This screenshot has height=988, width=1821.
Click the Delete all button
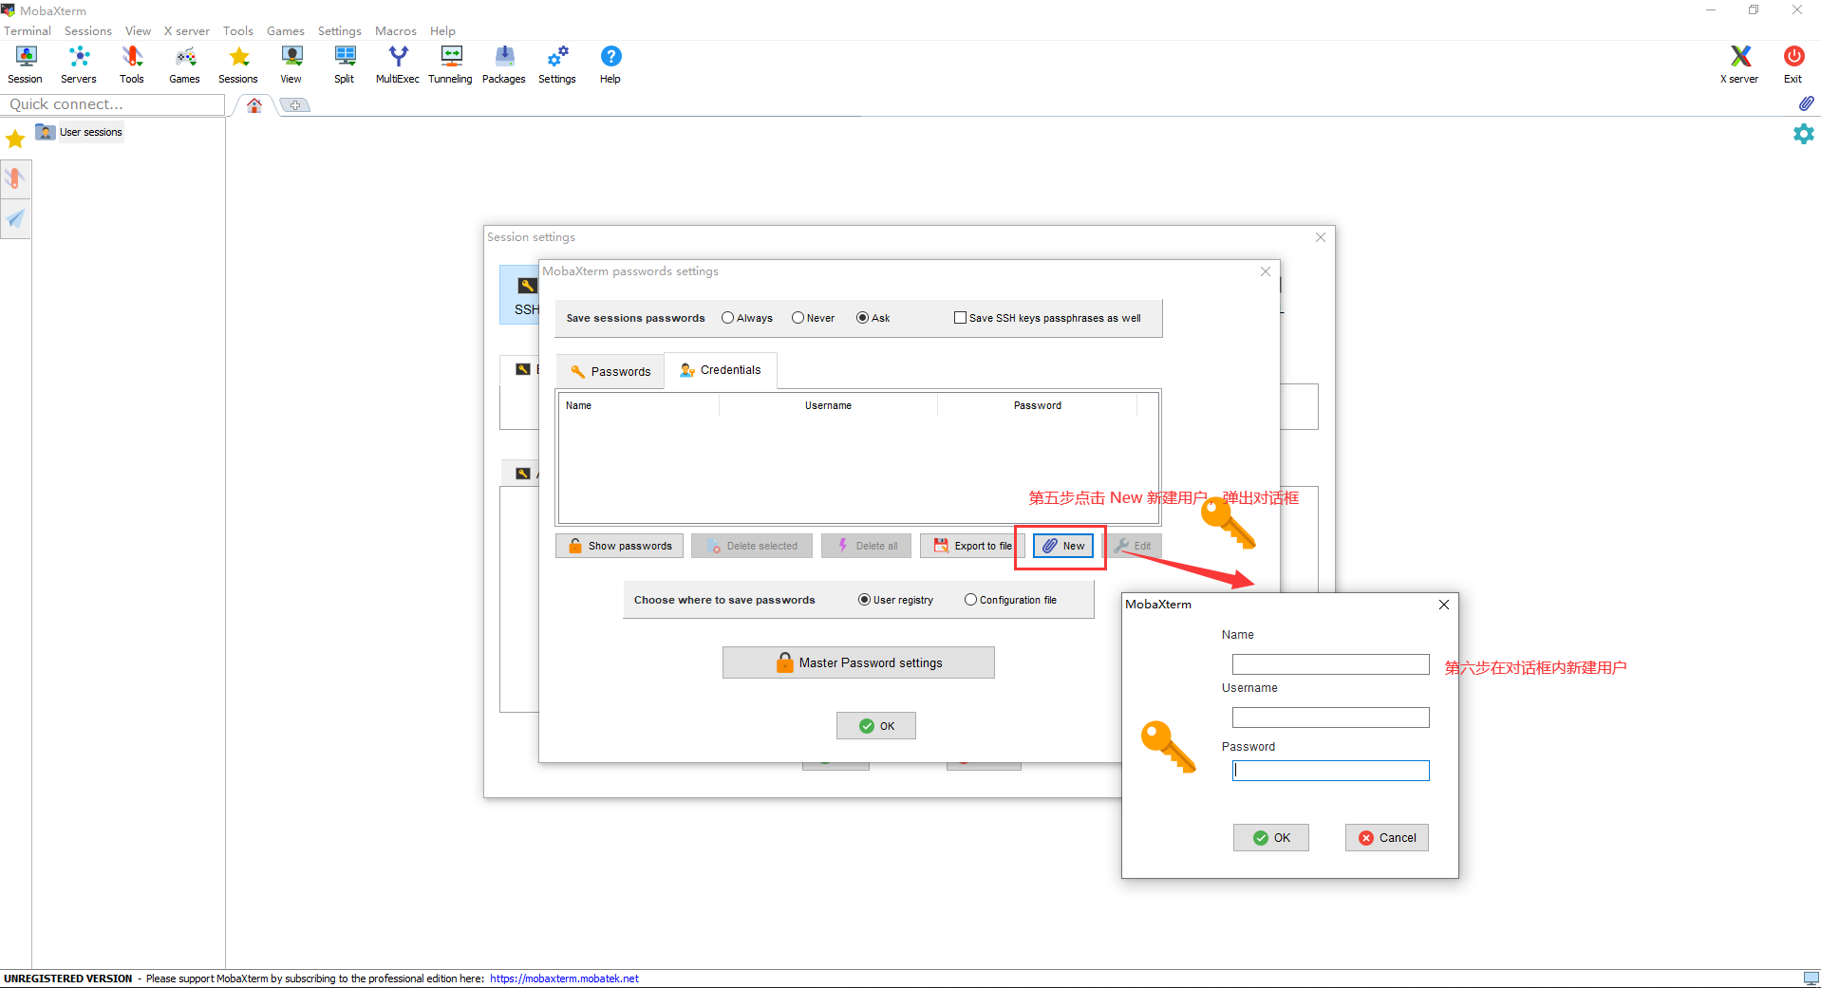(x=866, y=546)
